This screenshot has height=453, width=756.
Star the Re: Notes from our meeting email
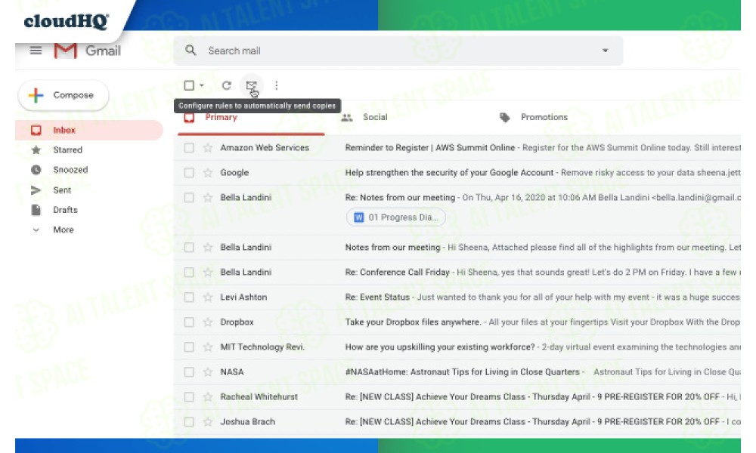click(208, 198)
